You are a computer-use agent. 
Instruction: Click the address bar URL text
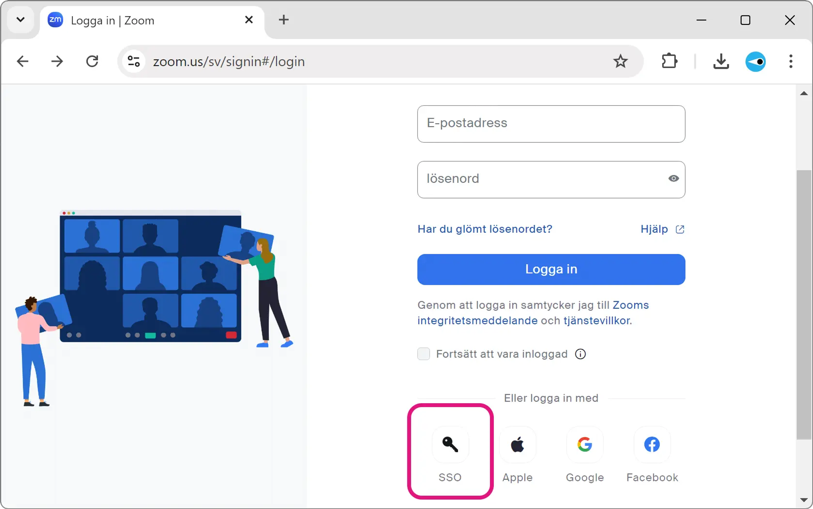pos(229,61)
